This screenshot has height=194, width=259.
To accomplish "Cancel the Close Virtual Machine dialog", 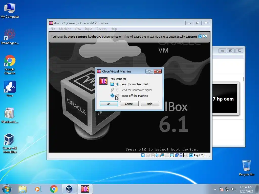I will coord(129,104).
